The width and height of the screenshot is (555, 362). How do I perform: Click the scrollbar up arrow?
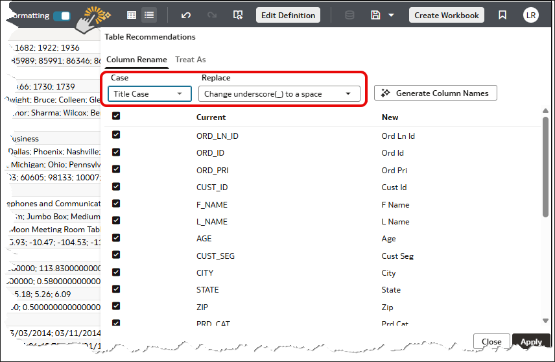pos(545,111)
